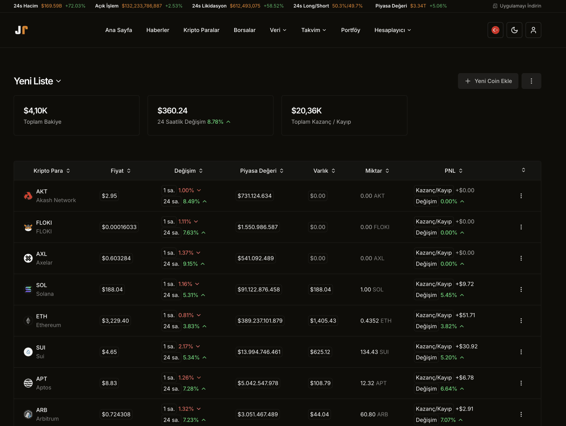Expand the Hesaplayıcı dropdown menu
Image resolution: width=566 pixels, height=426 pixels.
coord(393,30)
